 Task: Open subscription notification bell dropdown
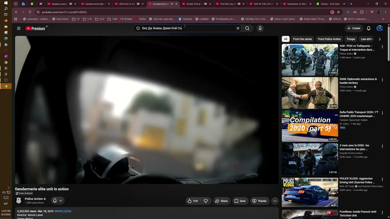point(58,201)
